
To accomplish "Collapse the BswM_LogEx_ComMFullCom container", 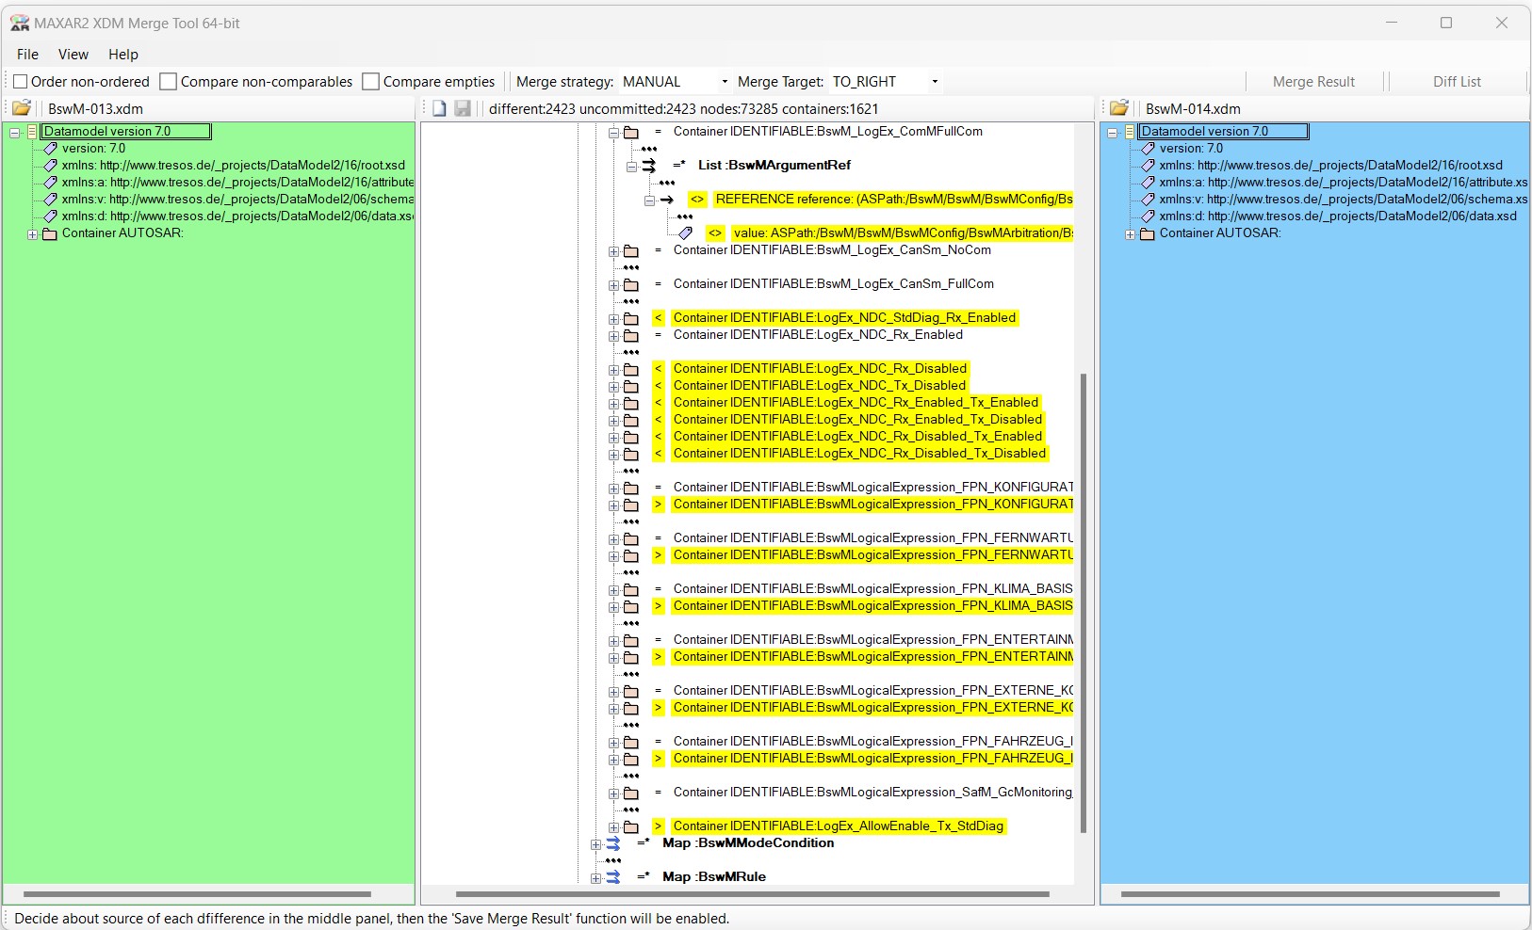I will pos(613,133).
